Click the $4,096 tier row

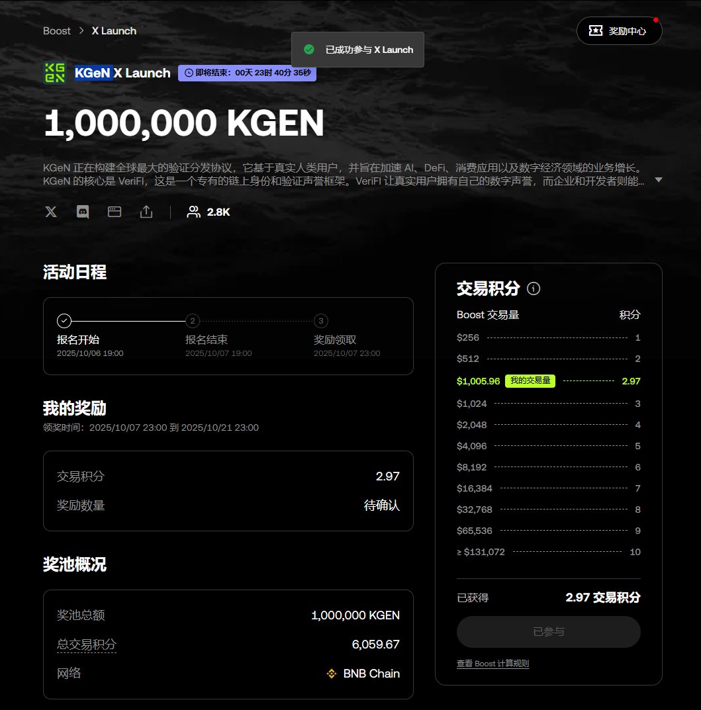pos(548,446)
